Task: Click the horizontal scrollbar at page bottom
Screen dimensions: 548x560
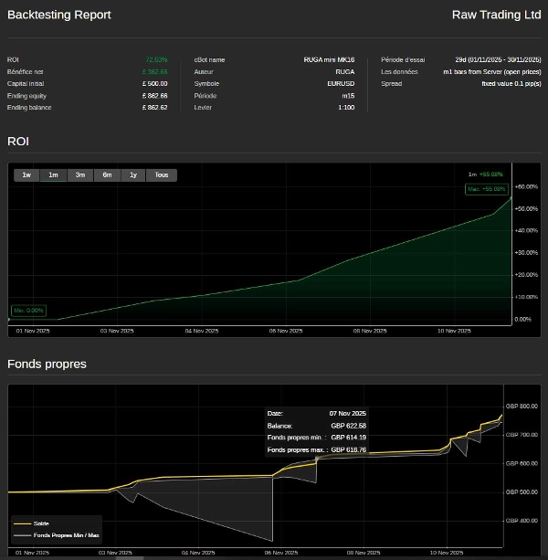Action: coord(73,556)
